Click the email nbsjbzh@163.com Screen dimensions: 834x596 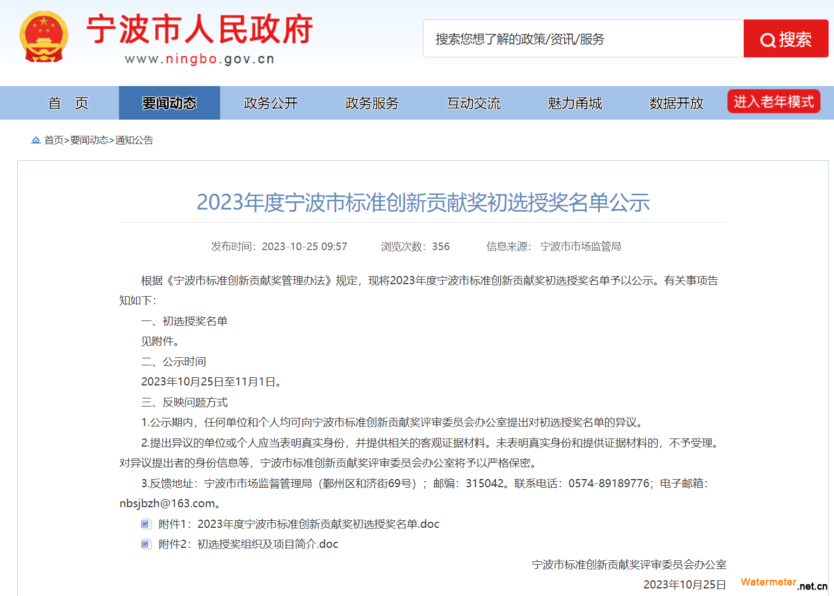[x=167, y=503]
